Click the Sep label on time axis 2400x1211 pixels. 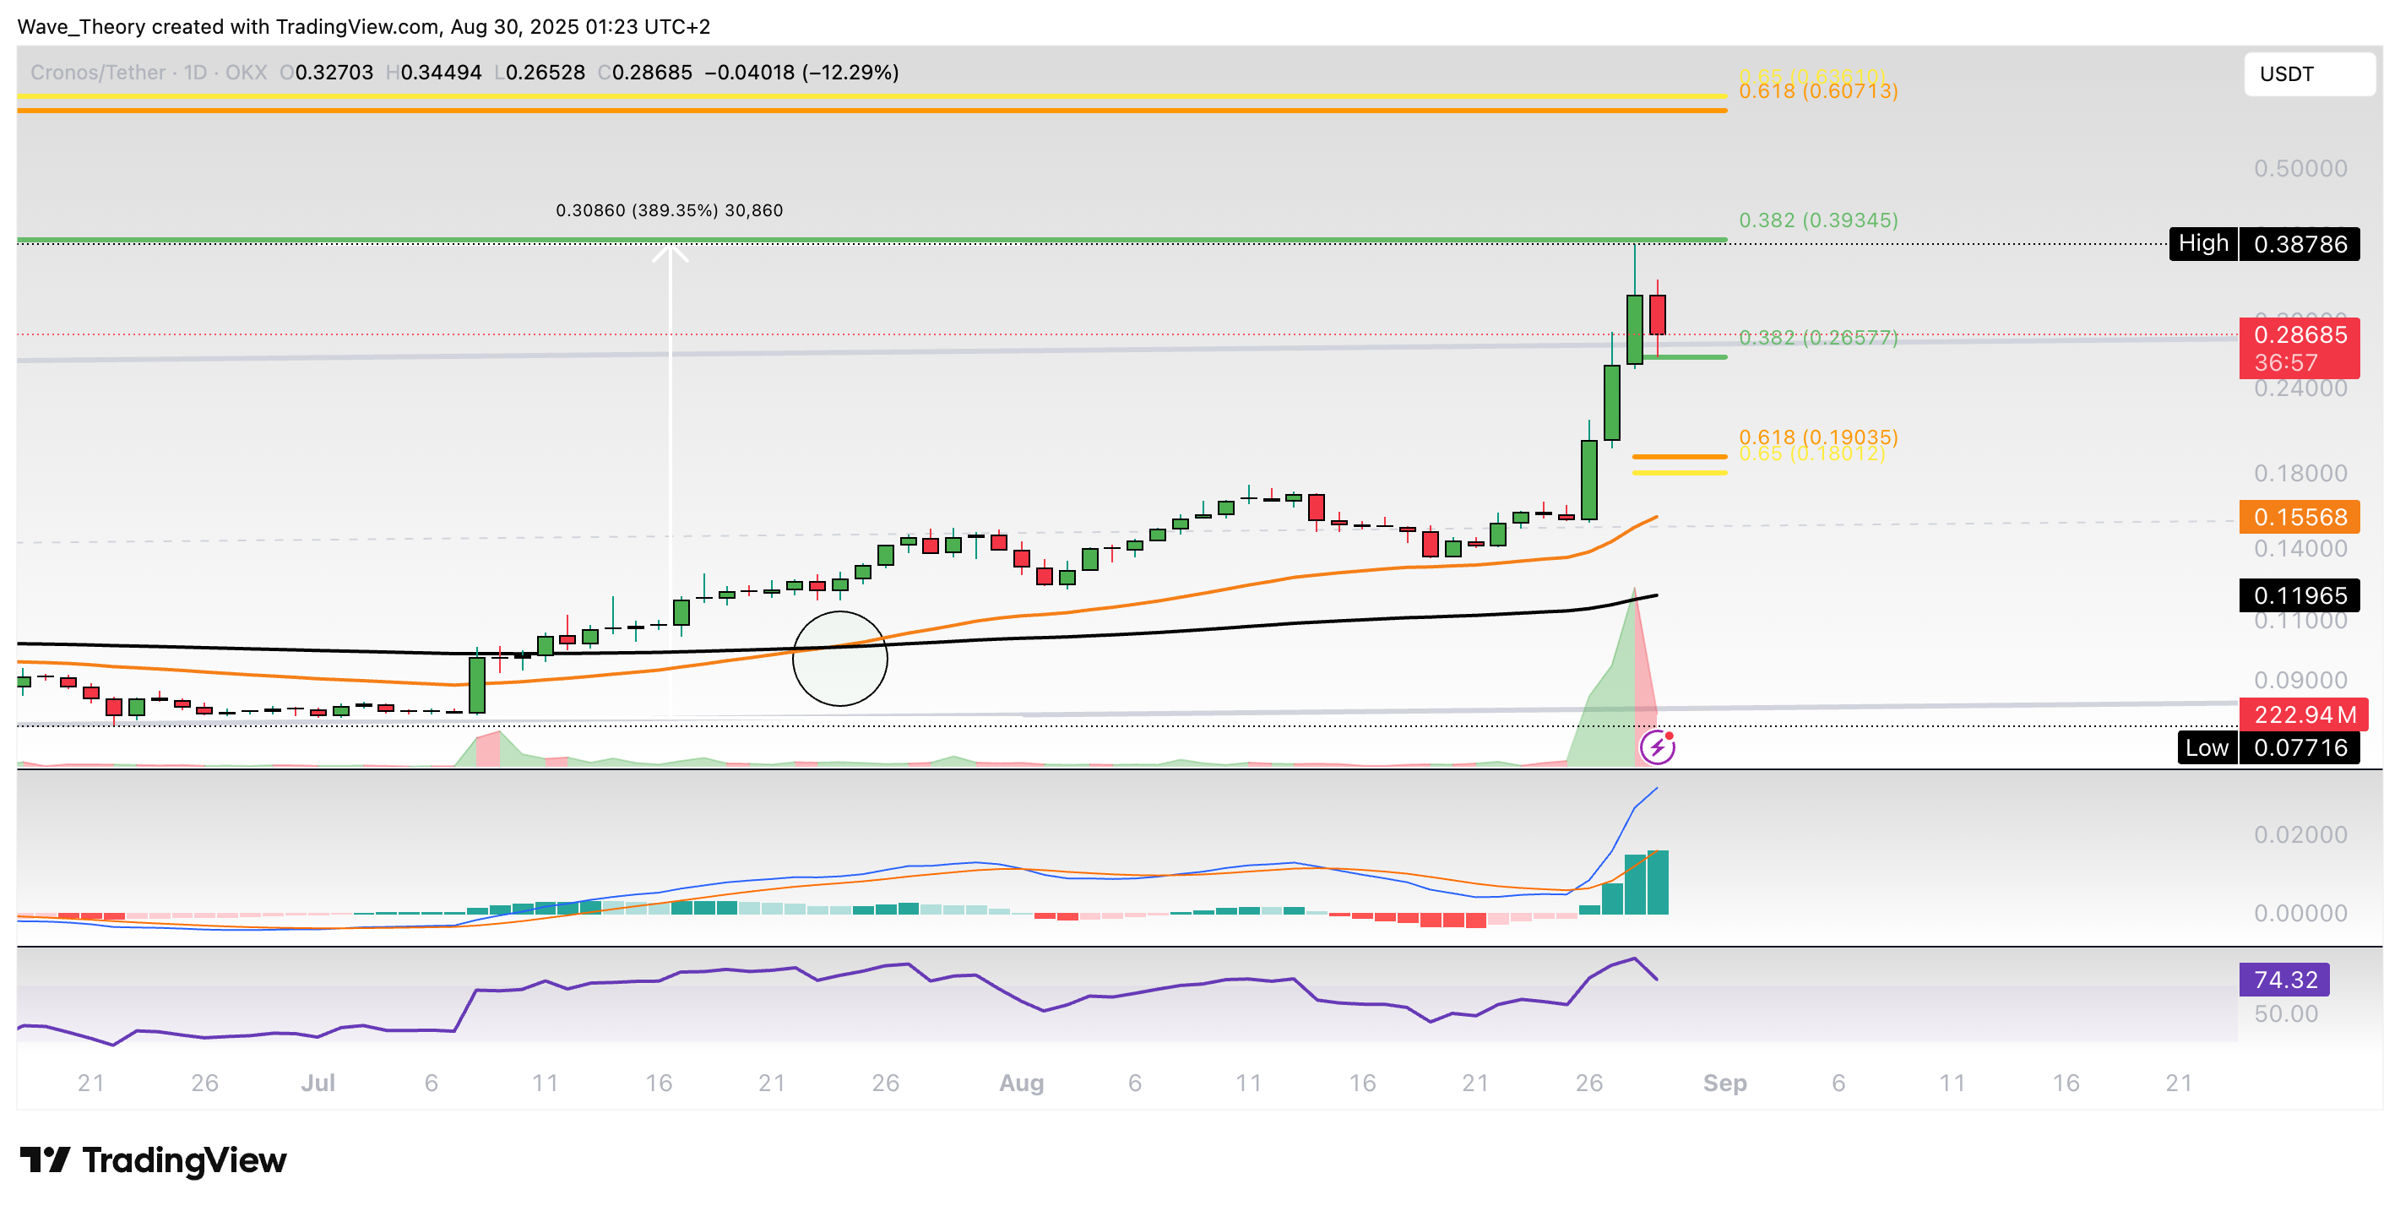1724,1083
